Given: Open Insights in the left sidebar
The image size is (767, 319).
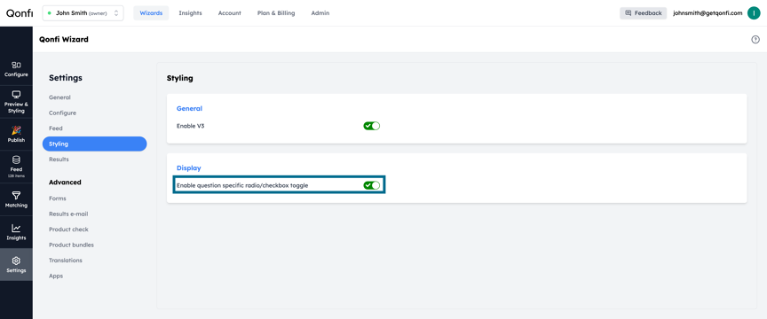Looking at the screenshot, I should tap(16, 232).
